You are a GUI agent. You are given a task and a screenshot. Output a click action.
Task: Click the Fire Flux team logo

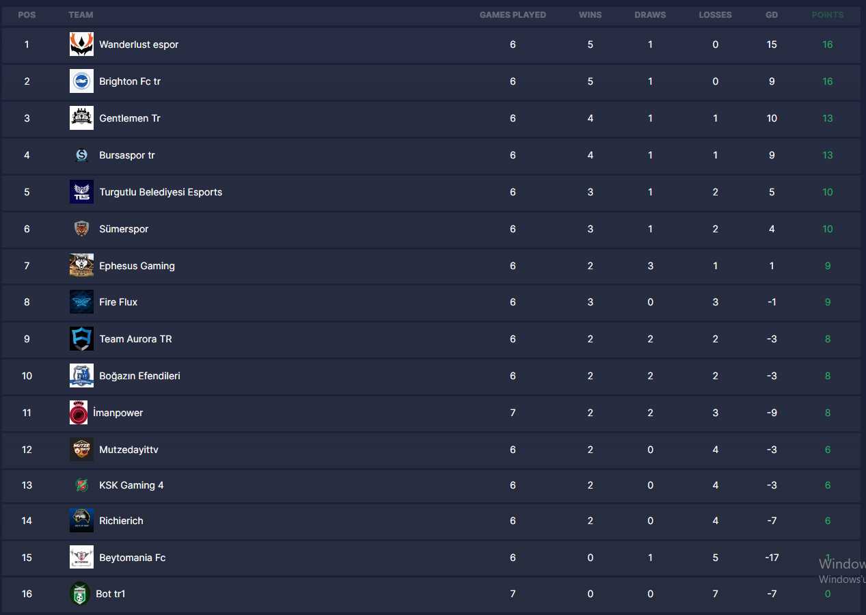(81, 302)
